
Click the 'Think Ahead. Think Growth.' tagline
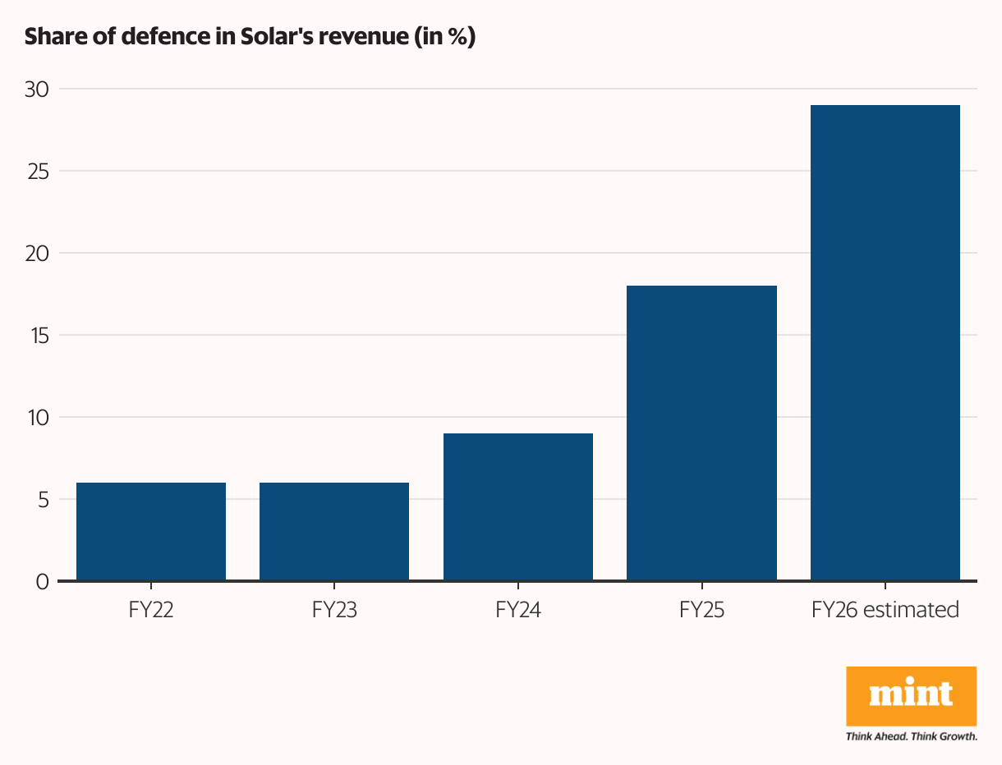[911, 736]
